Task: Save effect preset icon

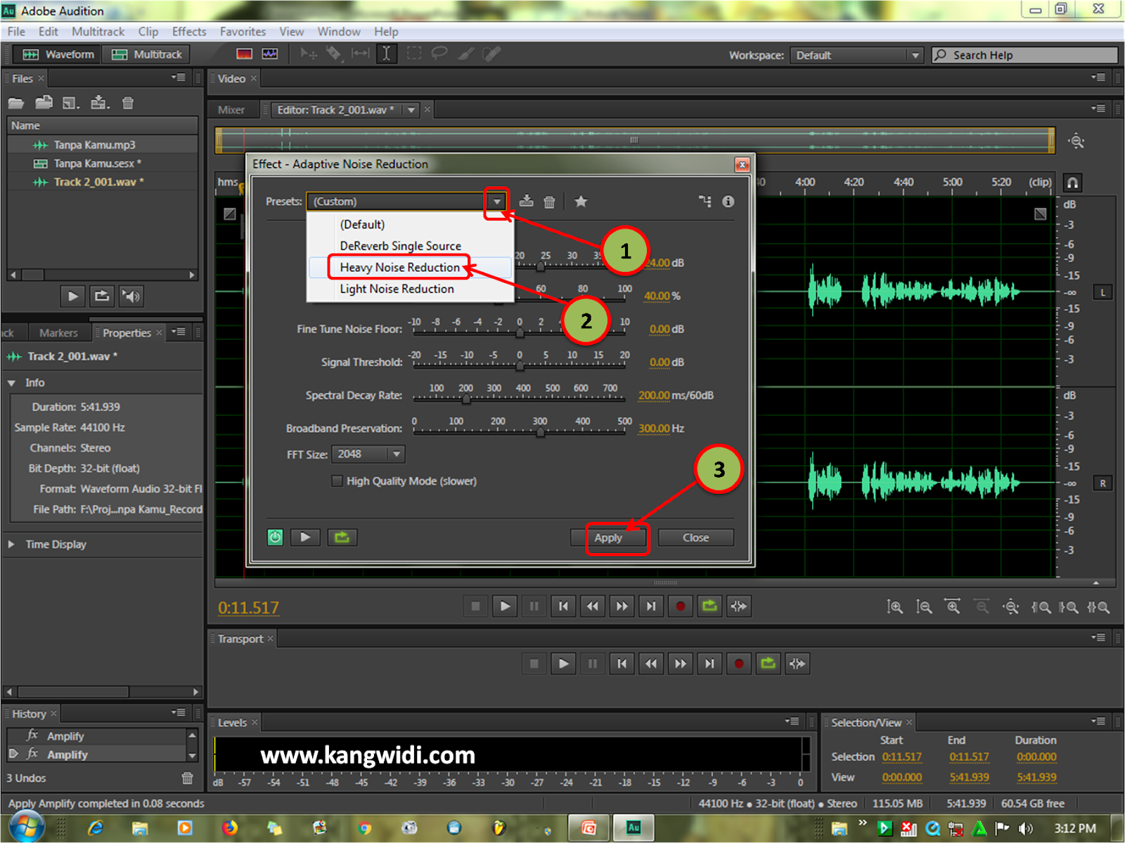Action: tap(526, 202)
